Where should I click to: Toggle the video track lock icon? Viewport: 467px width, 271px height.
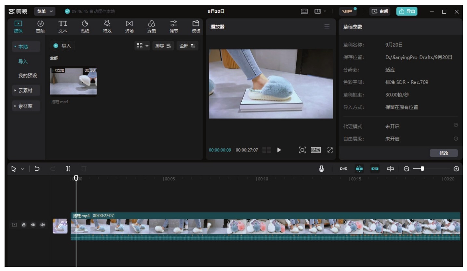pos(23,225)
